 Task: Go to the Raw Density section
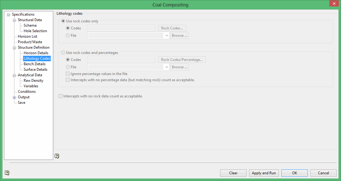[x=33, y=81]
